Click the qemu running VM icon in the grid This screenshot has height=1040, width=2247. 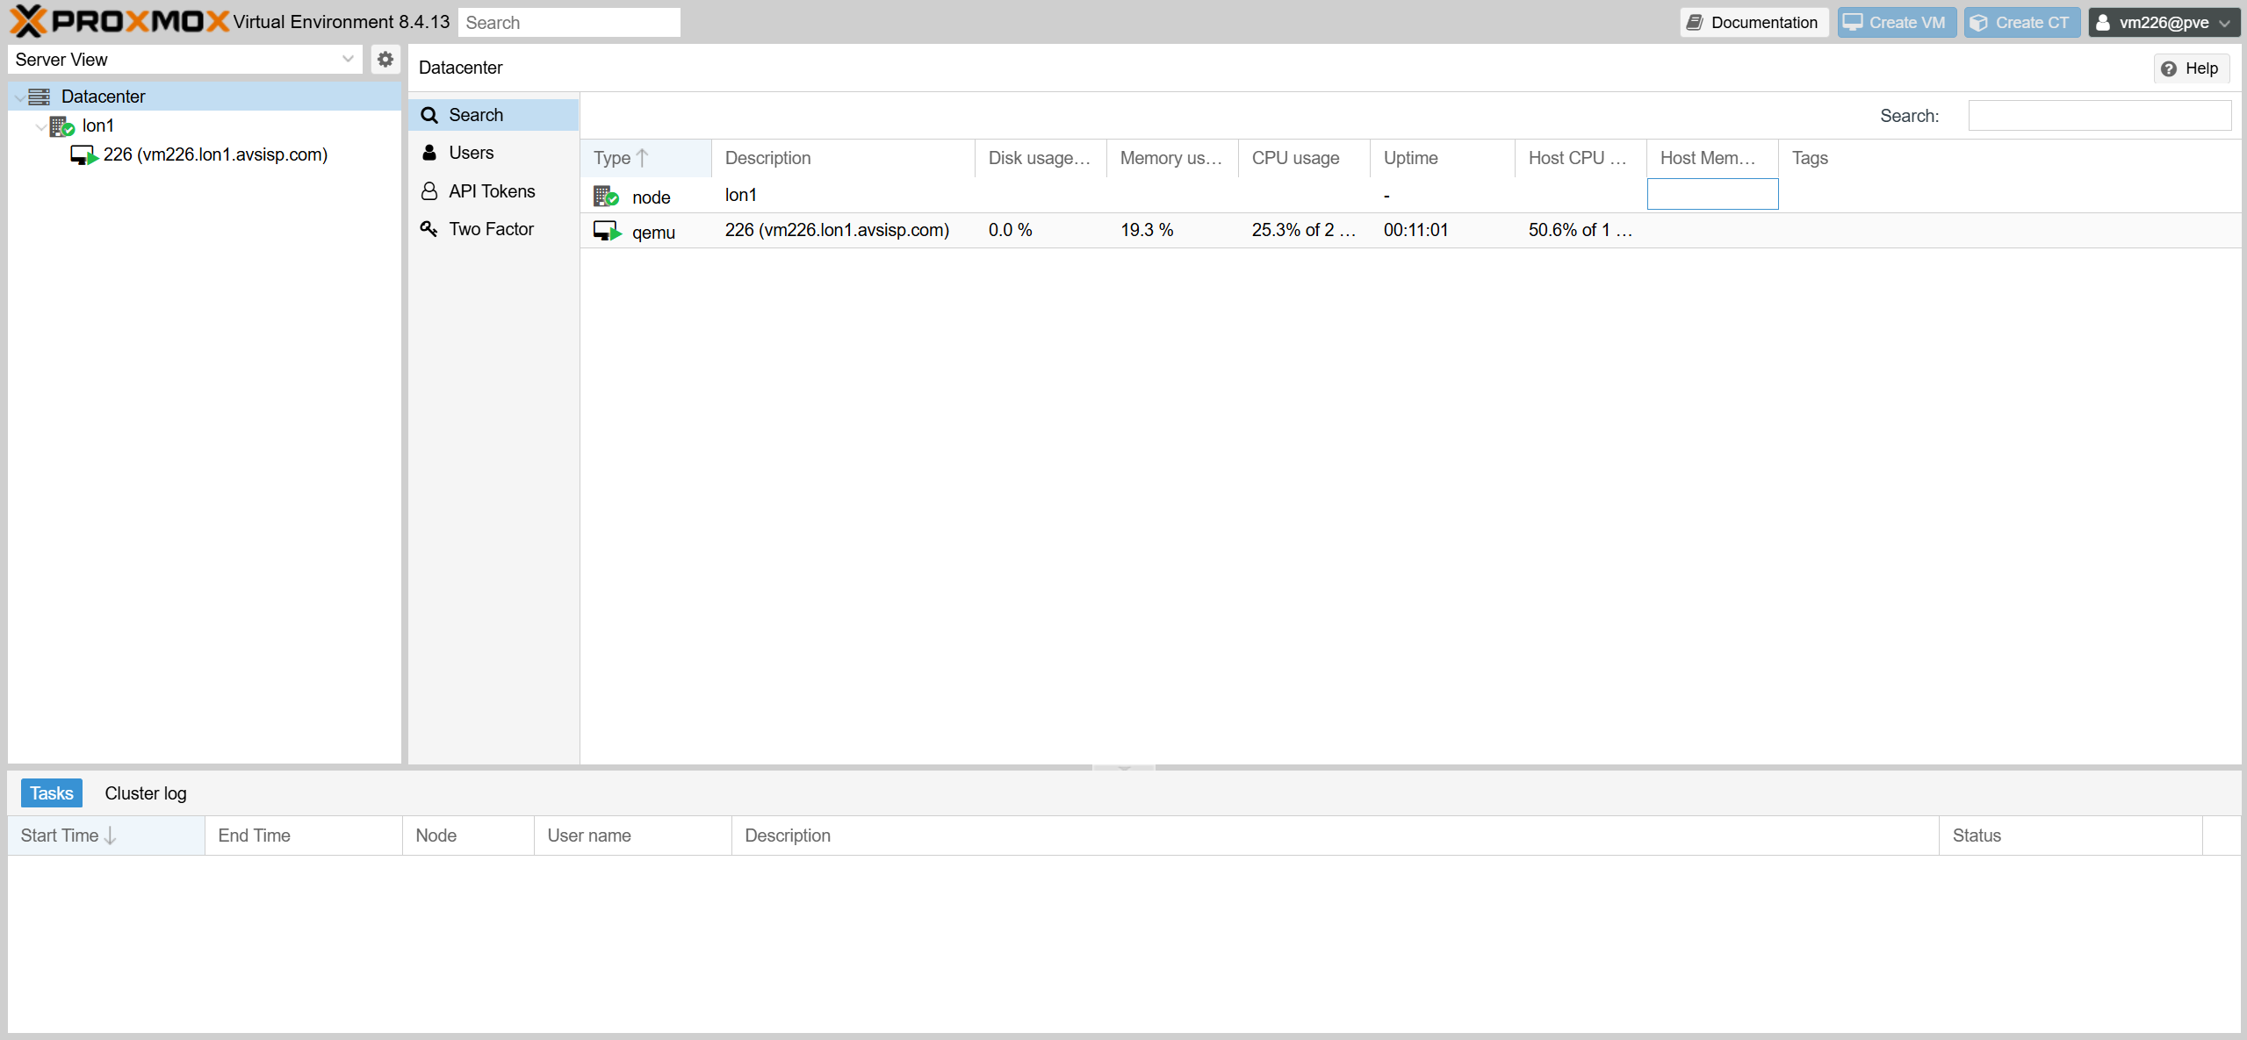(608, 231)
